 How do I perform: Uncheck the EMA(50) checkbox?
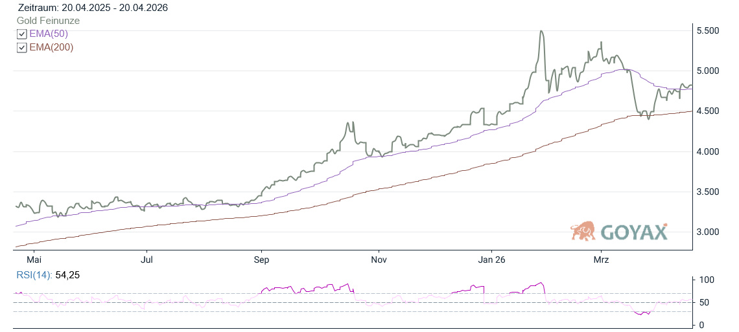(x=22, y=34)
